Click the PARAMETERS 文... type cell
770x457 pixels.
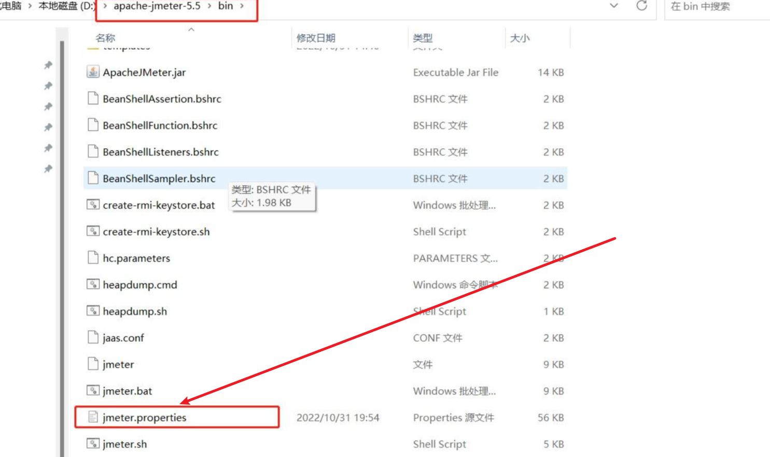coord(455,258)
